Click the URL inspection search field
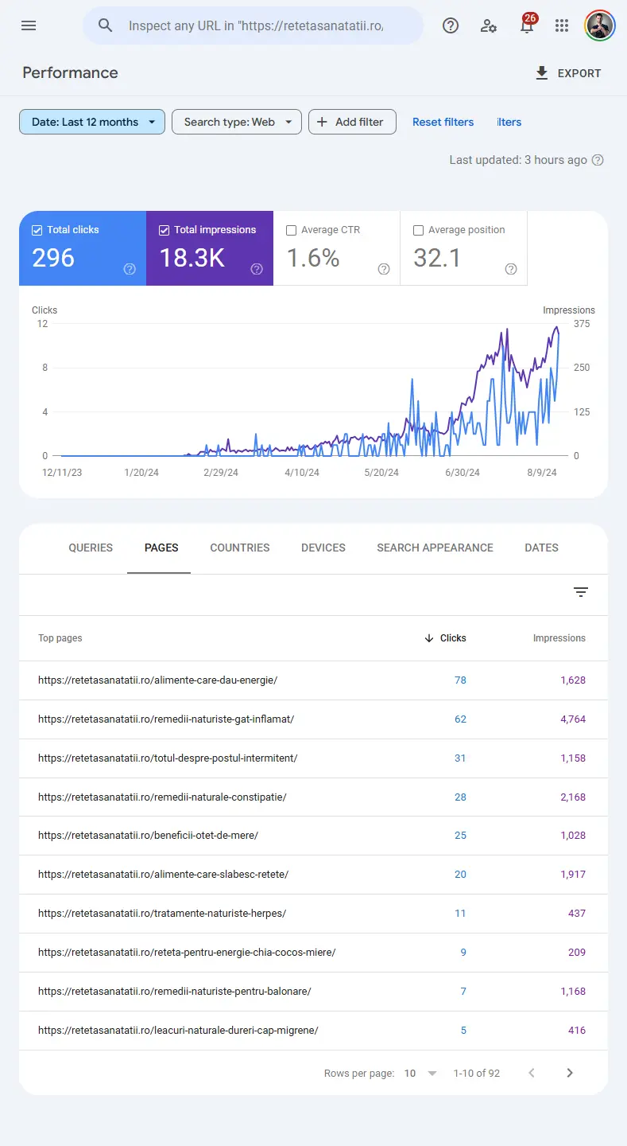 pos(253,25)
